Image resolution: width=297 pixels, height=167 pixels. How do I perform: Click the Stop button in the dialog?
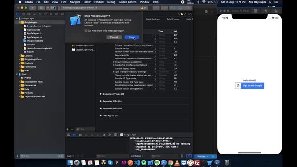[132, 37]
